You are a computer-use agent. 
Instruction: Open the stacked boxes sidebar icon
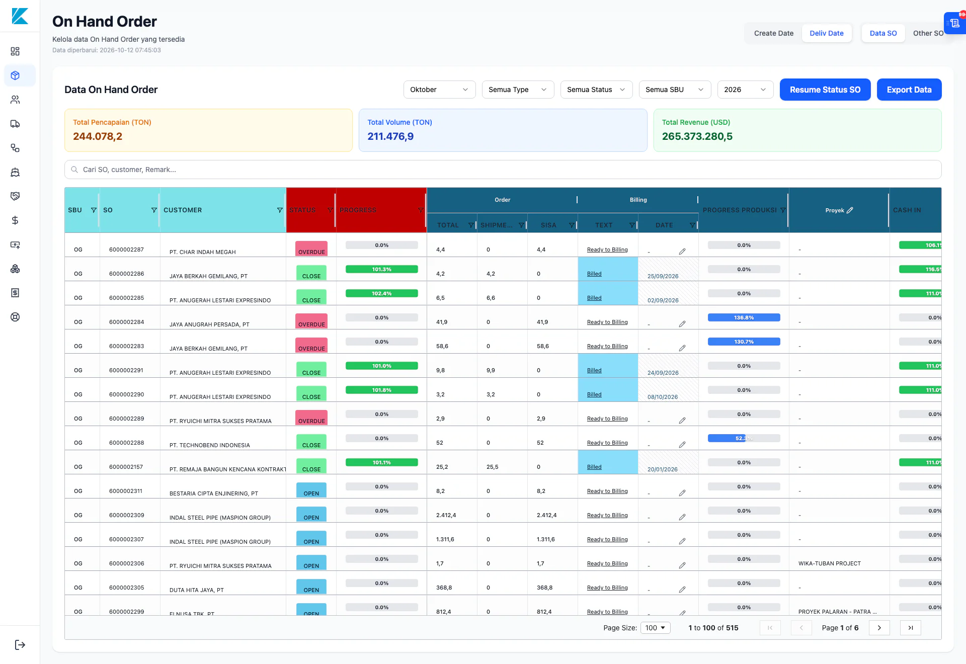[15, 269]
